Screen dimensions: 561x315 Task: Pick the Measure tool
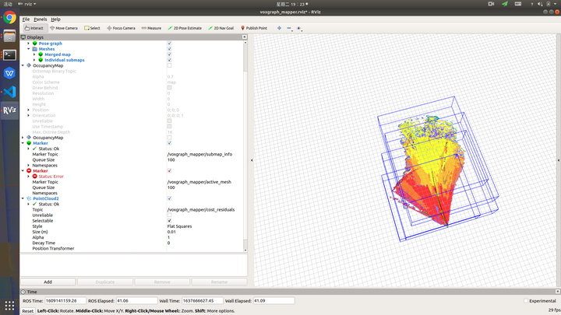point(151,28)
